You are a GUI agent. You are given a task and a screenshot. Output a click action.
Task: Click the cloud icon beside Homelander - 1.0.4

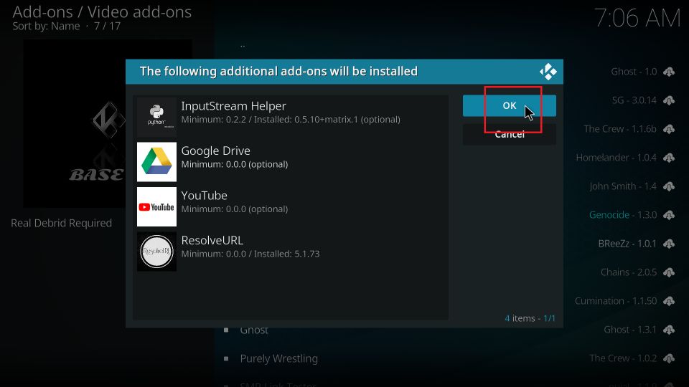669,158
